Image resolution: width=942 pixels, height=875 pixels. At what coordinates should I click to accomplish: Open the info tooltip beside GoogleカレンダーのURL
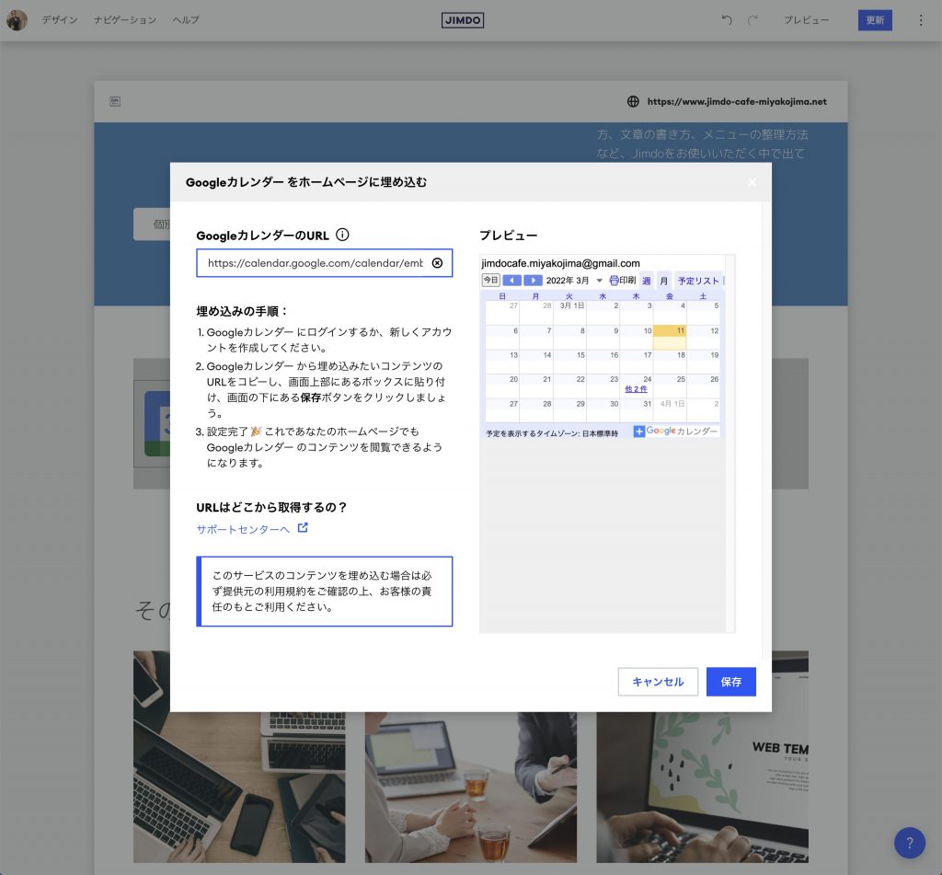(342, 235)
